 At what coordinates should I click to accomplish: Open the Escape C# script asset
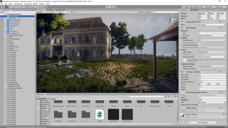click(x=100, y=114)
